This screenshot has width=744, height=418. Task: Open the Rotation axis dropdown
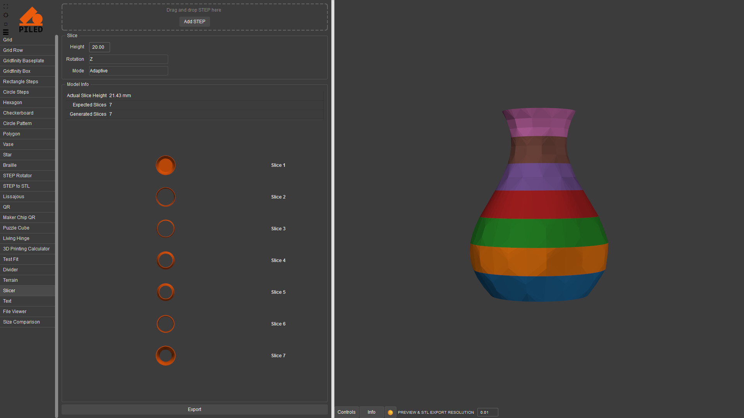tap(128, 59)
